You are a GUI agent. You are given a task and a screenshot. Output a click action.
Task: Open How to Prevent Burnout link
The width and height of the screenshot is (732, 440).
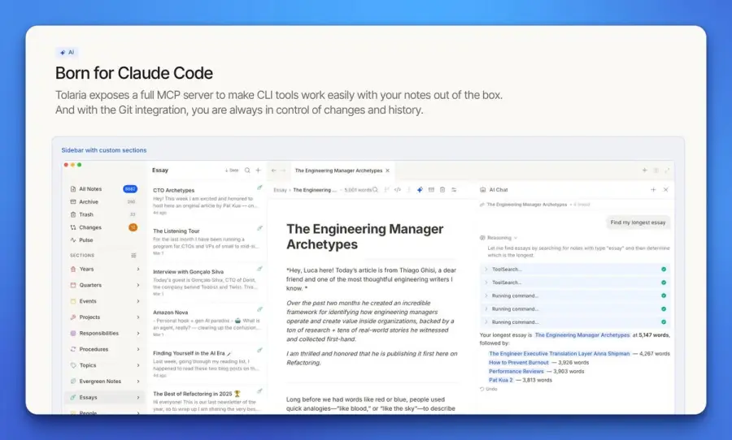(x=519, y=363)
